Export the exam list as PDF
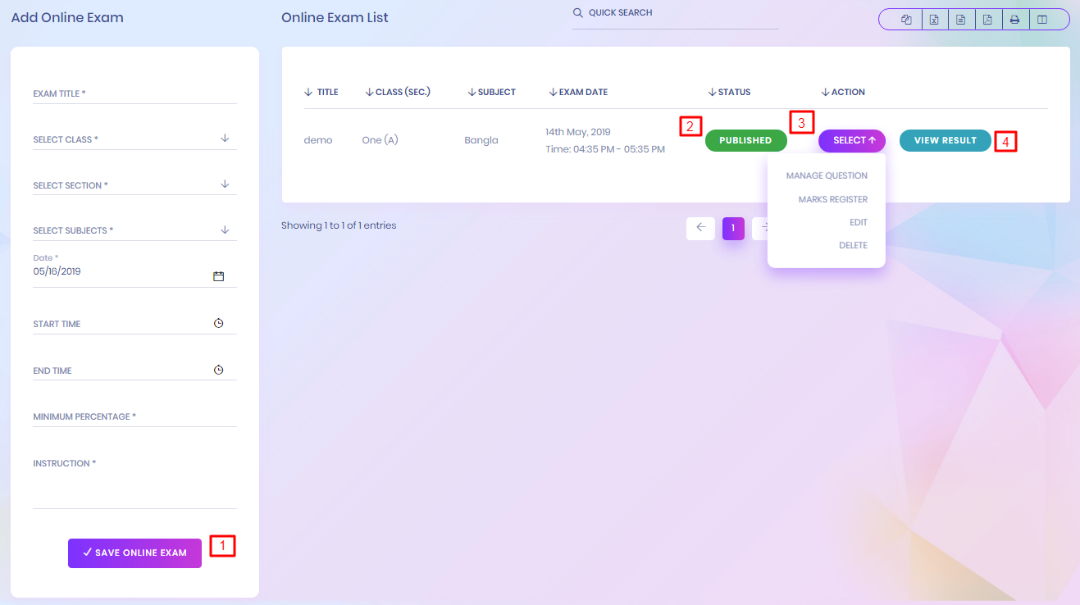1080x605 pixels. tap(987, 20)
